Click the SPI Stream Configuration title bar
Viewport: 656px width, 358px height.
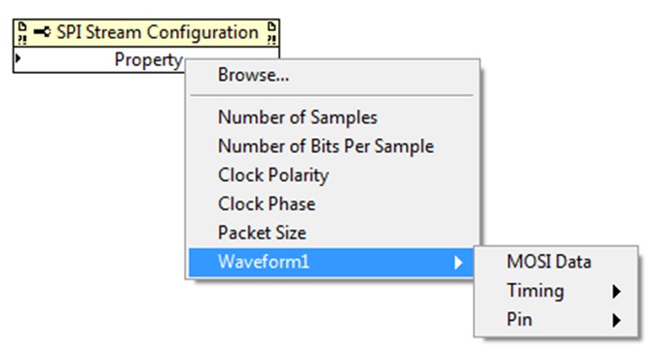point(146,33)
